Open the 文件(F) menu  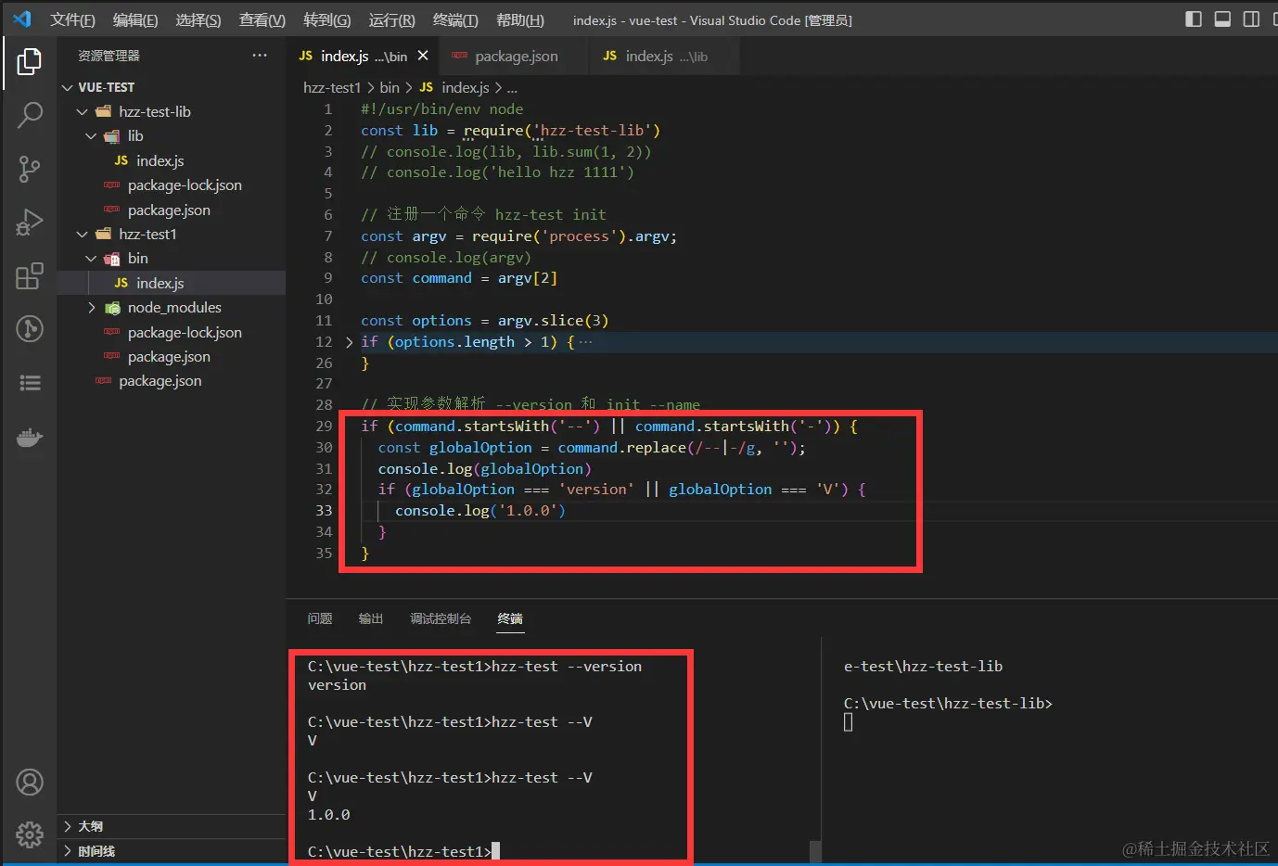click(x=72, y=19)
